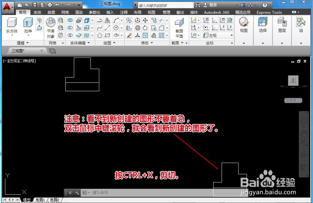Select the Line tool in 绘图 panel
Viewport: 313px width, 203px height.
(107, 28)
